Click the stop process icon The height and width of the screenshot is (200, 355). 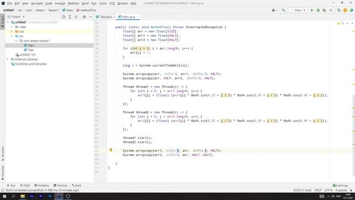point(331,10)
